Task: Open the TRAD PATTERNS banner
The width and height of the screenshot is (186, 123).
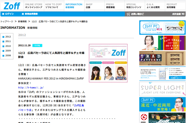Action: [x=163, y=58]
